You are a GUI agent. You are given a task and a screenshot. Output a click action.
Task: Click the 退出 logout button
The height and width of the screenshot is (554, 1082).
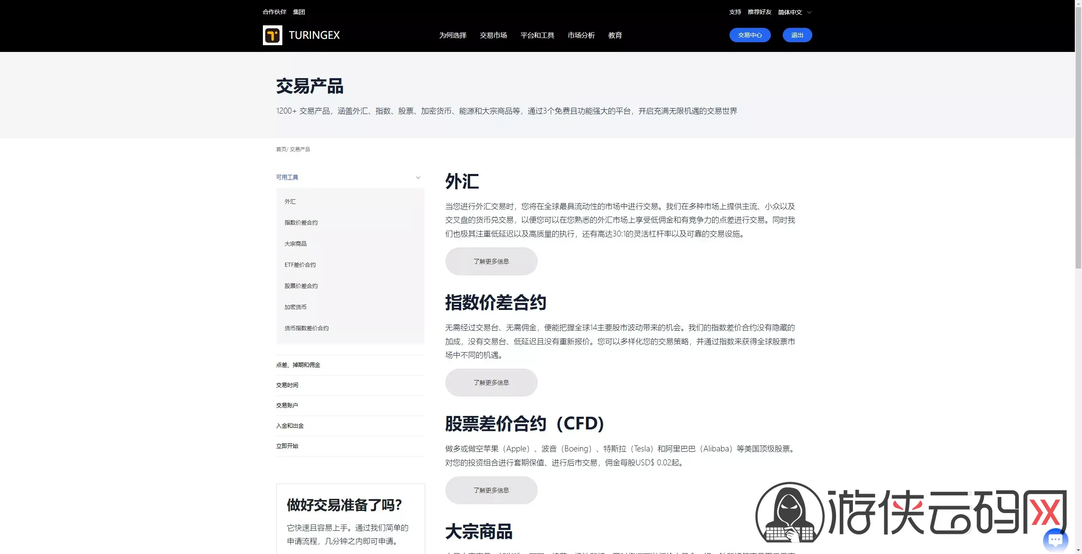pyautogui.click(x=797, y=35)
